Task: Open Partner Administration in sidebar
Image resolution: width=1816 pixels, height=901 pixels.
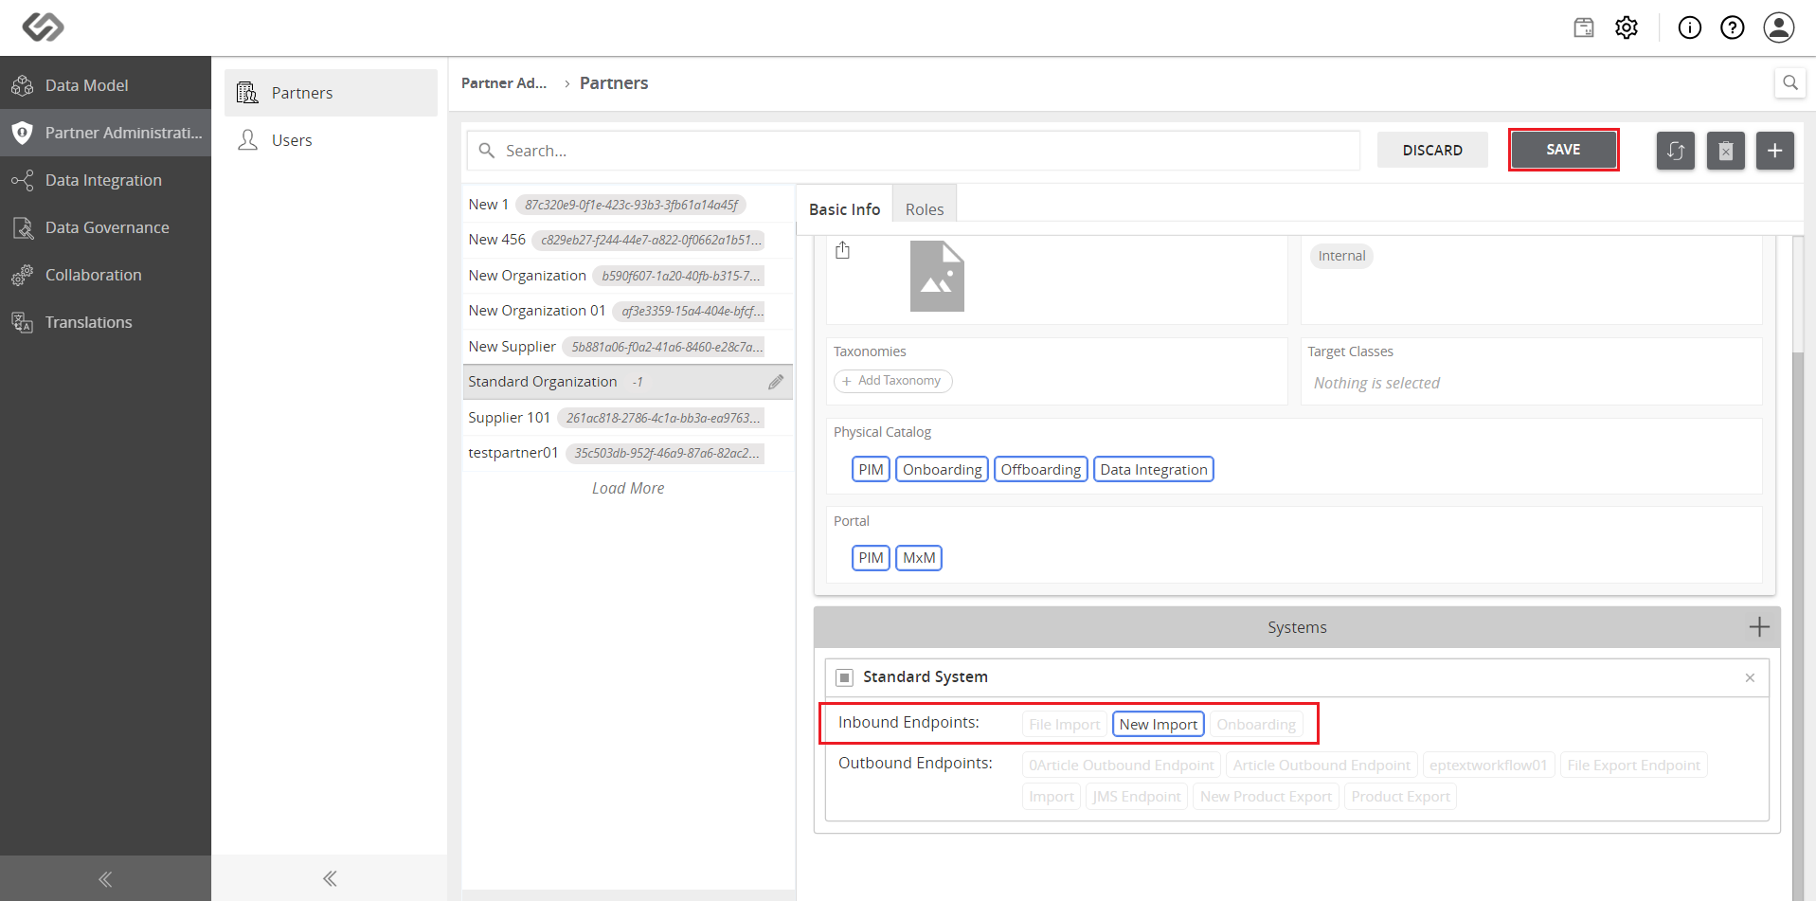Action: 105,133
